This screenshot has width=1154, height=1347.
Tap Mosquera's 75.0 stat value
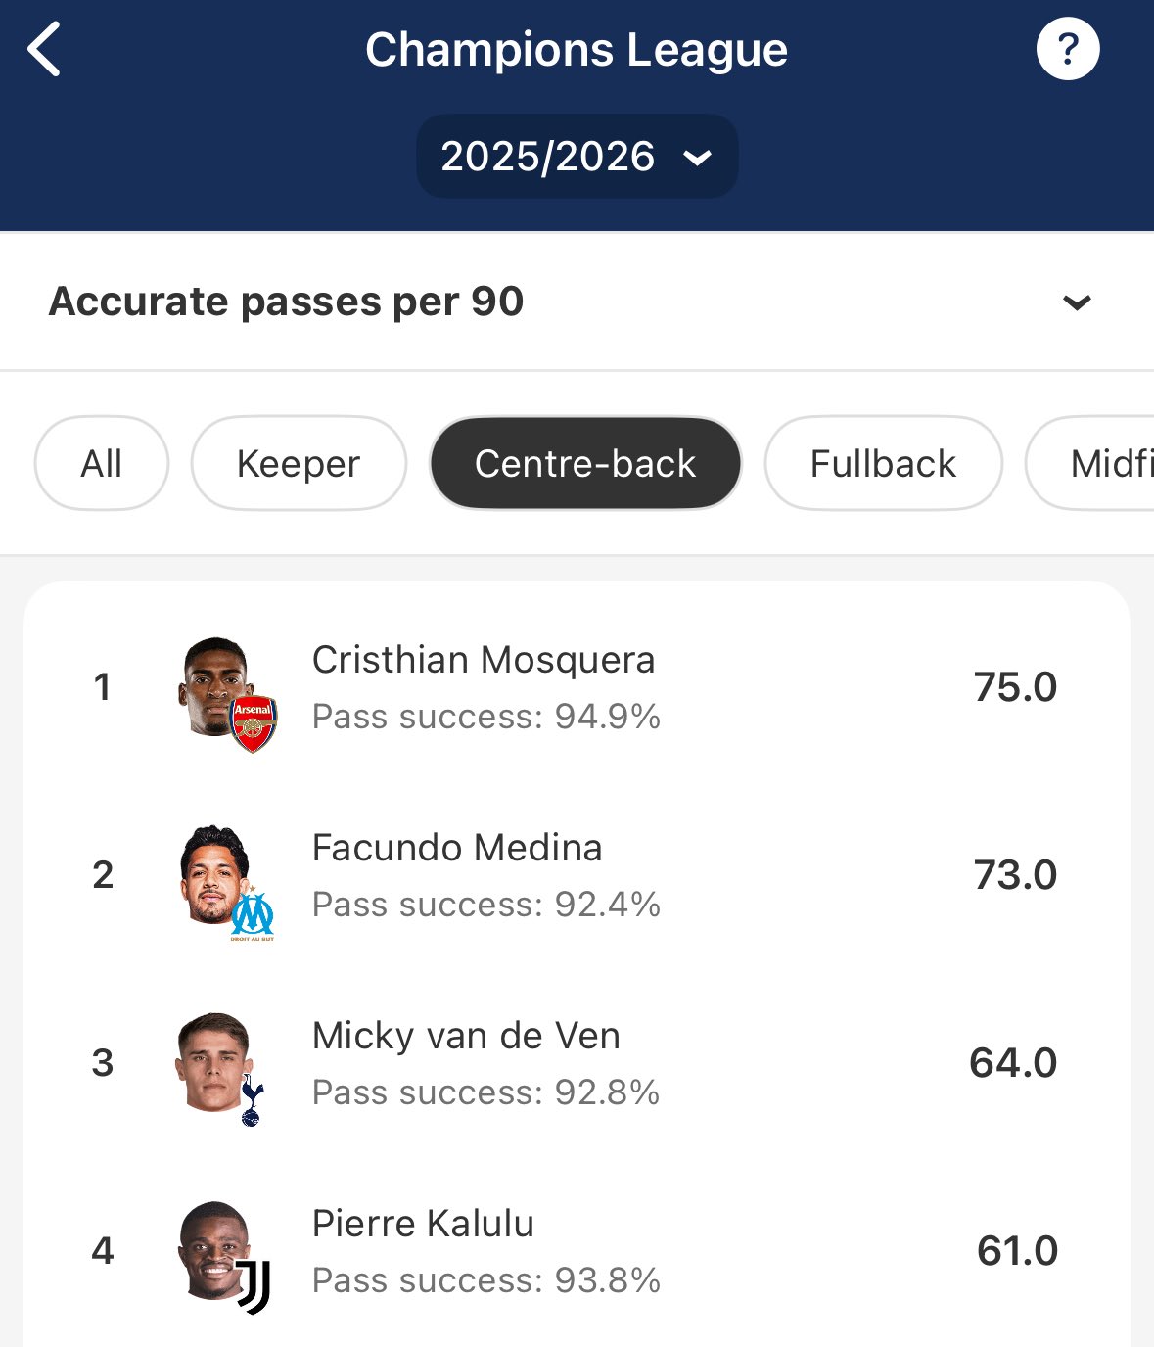coord(1015,687)
